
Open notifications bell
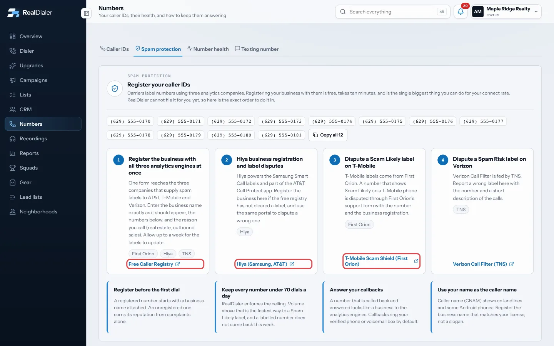coord(461,12)
